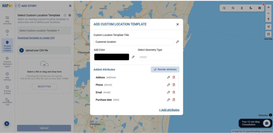Open the Annotation Tool
The height and width of the screenshot is (133, 273).
pyautogui.click(x=7, y=102)
